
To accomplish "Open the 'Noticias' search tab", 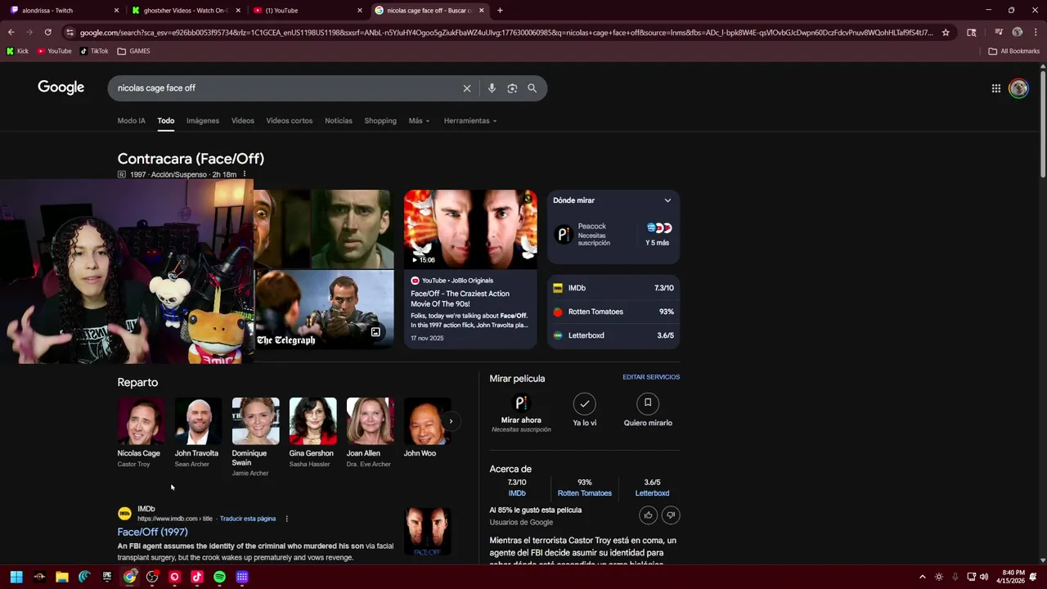I will (339, 120).
